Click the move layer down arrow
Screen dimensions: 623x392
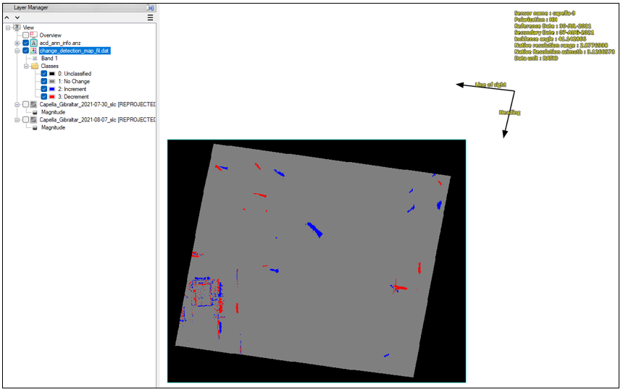click(17, 17)
